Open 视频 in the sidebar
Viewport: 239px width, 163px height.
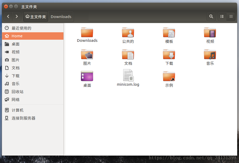click(x=33, y=52)
